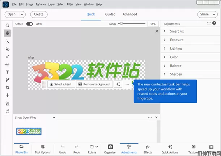Select the Whiten Teeth brush tool

(7, 57)
